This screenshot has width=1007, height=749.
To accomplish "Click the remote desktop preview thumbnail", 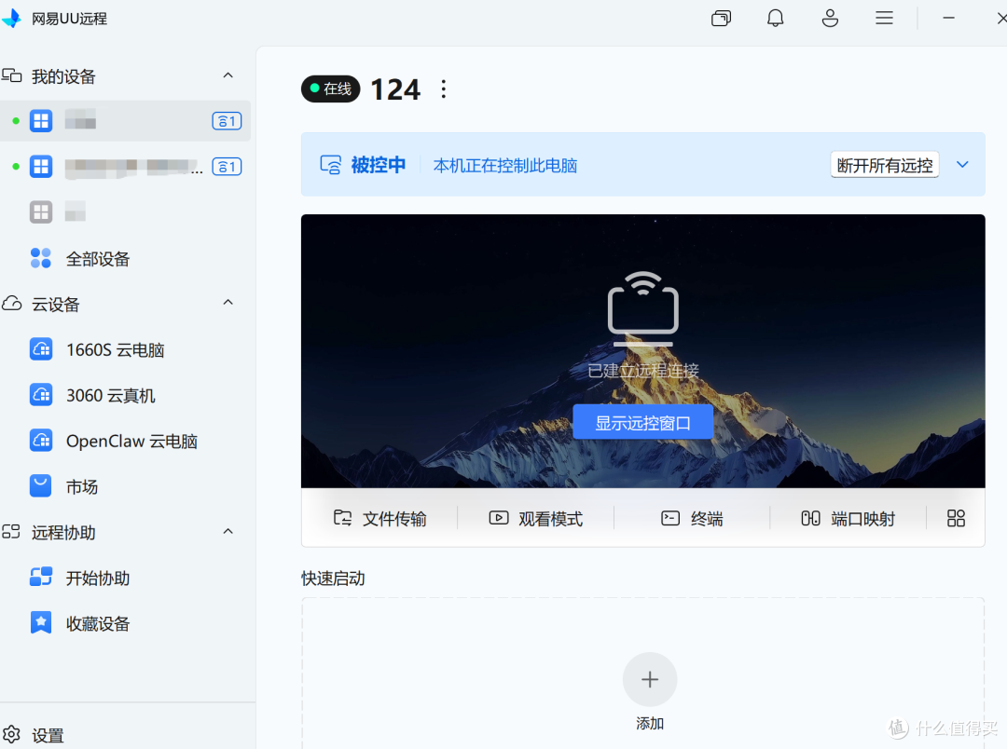I will coord(642,351).
